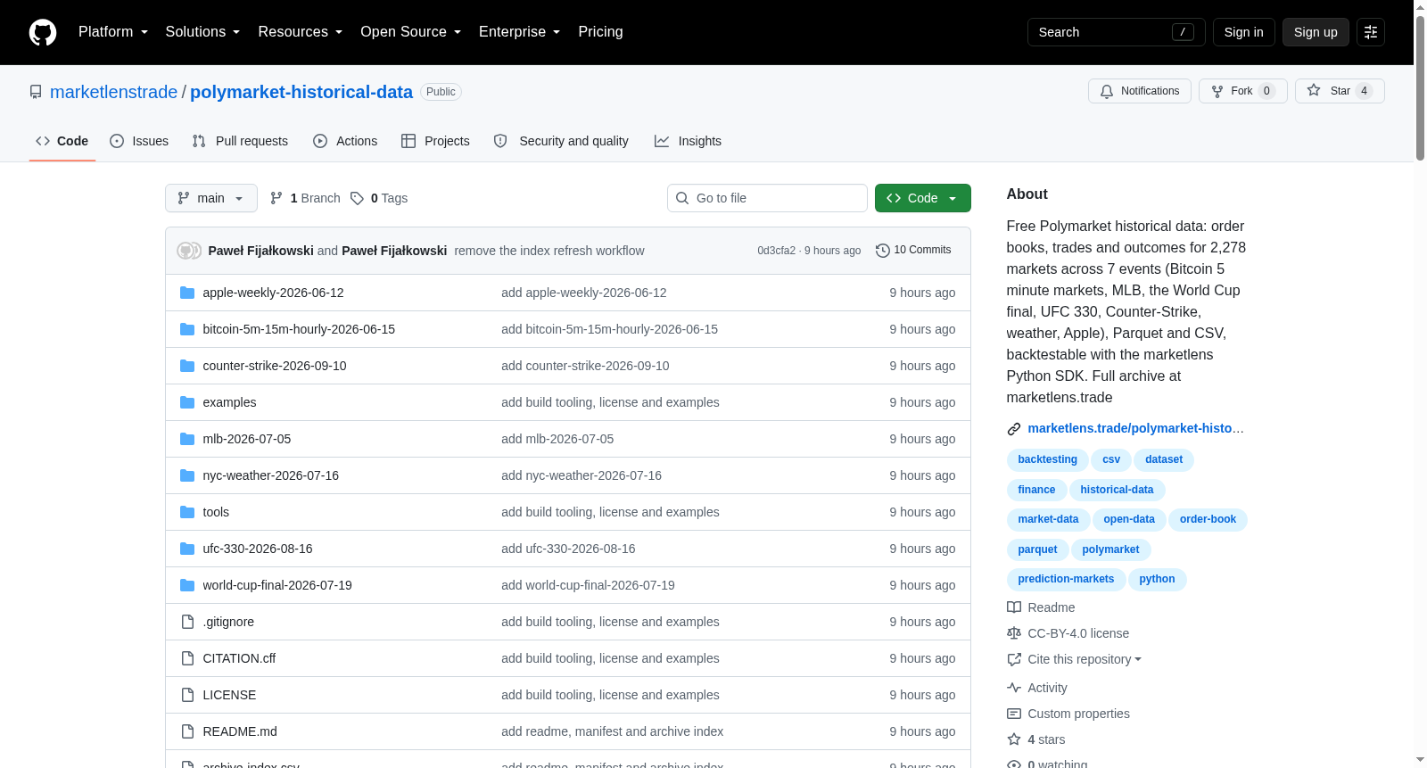The width and height of the screenshot is (1427, 768).
Task: Open commit message 'remove the index refresh workflow'
Action: 549,251
